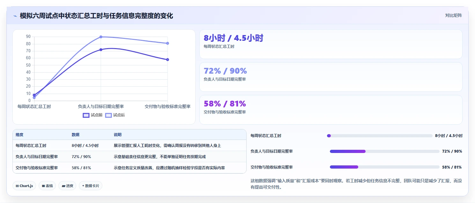The height and width of the screenshot is (203, 475).
Task: Click the summary paragraph starting 这组数据强调
Action: pyautogui.click(x=356, y=184)
